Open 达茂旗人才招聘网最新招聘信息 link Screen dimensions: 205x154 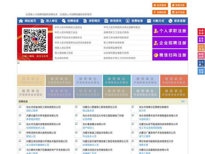42,15
